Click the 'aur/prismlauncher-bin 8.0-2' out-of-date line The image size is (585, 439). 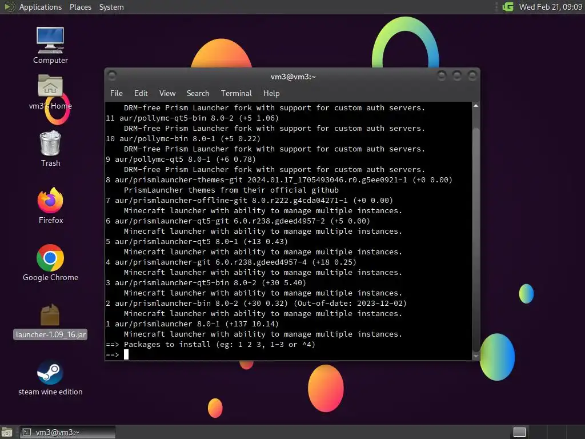coord(256,304)
